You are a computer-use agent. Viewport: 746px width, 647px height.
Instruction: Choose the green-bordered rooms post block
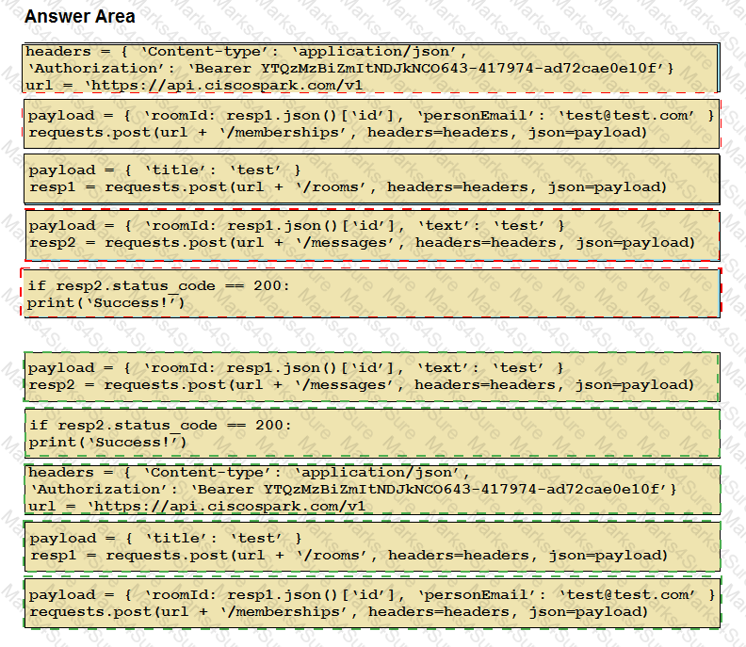tap(371, 546)
